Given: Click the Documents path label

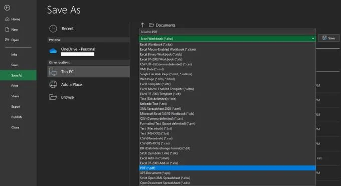Looking at the screenshot, I should click(165, 25).
